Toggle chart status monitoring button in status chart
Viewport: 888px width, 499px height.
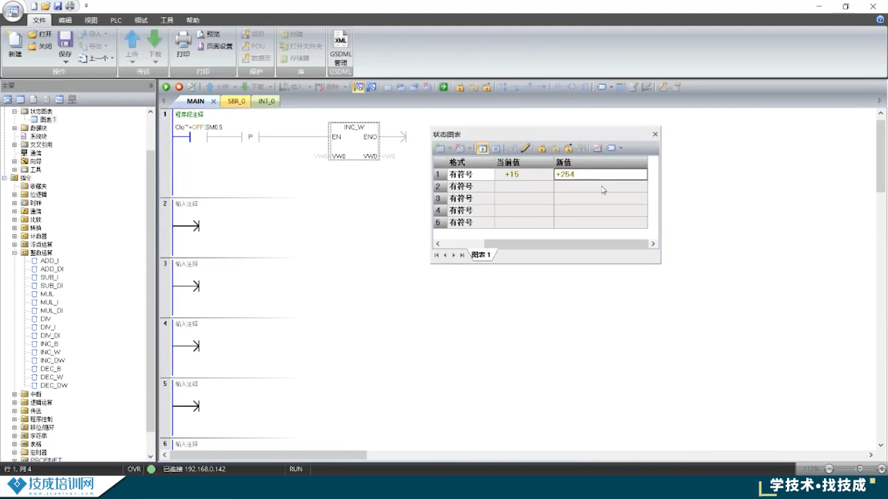click(483, 148)
